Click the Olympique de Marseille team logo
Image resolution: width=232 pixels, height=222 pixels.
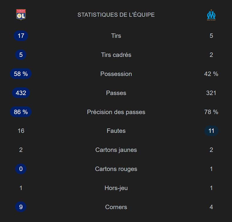point(211,15)
